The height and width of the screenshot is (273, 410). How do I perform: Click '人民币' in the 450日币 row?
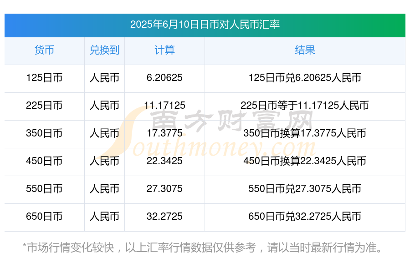click(x=104, y=161)
